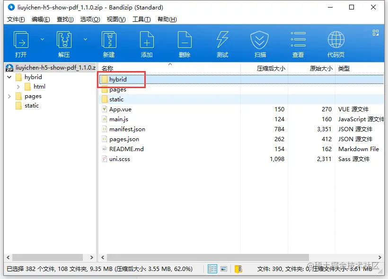388x279 pixels.
Task: Open the 视图(V) menu
Action: tap(116, 19)
